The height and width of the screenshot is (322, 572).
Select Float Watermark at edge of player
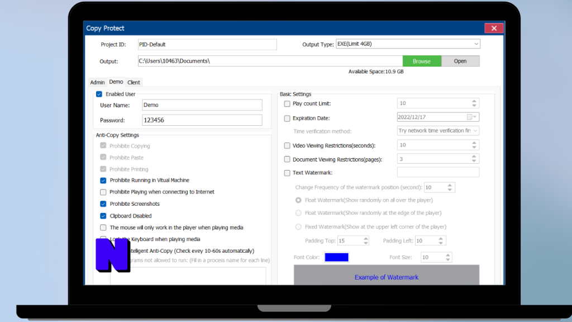click(298, 213)
